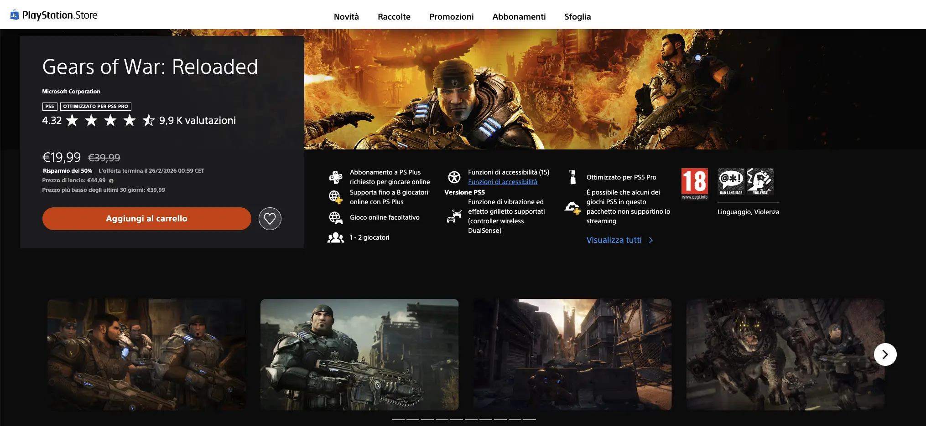This screenshot has height=426, width=926.
Task: Click the PS Plus subscription required icon
Action: tap(336, 177)
